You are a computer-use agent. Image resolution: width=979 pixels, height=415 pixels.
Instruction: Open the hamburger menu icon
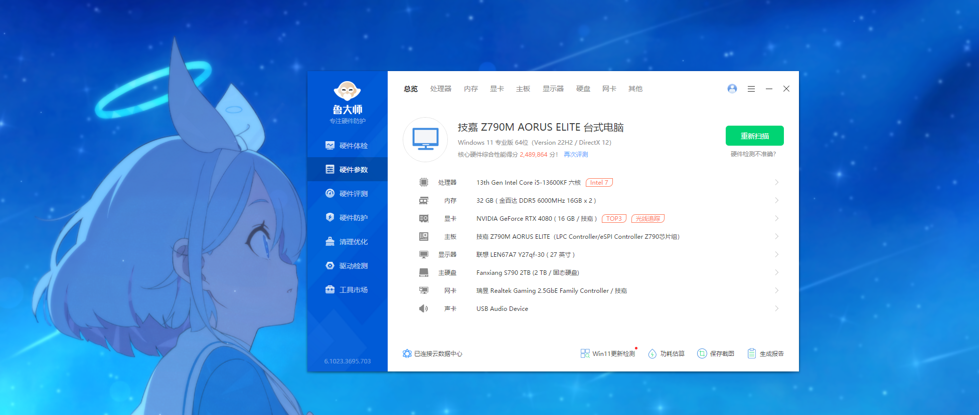tap(751, 89)
